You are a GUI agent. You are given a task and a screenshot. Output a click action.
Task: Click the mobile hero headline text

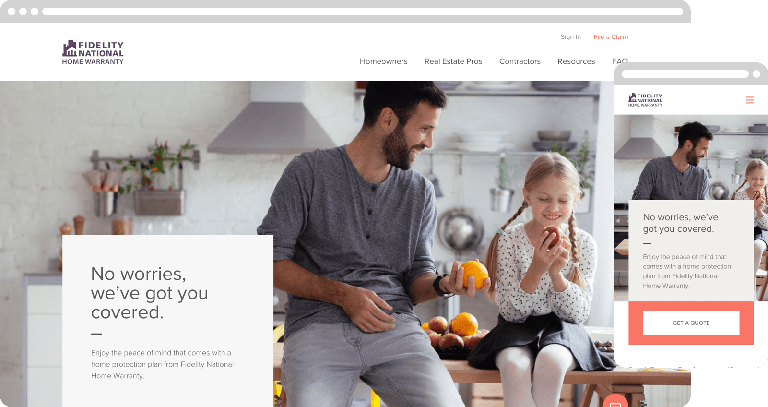pyautogui.click(x=681, y=223)
